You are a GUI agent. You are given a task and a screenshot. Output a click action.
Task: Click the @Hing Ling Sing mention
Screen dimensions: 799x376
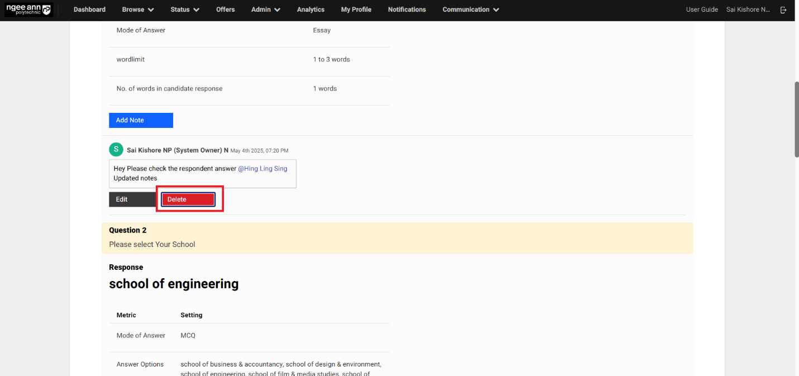[262, 168]
